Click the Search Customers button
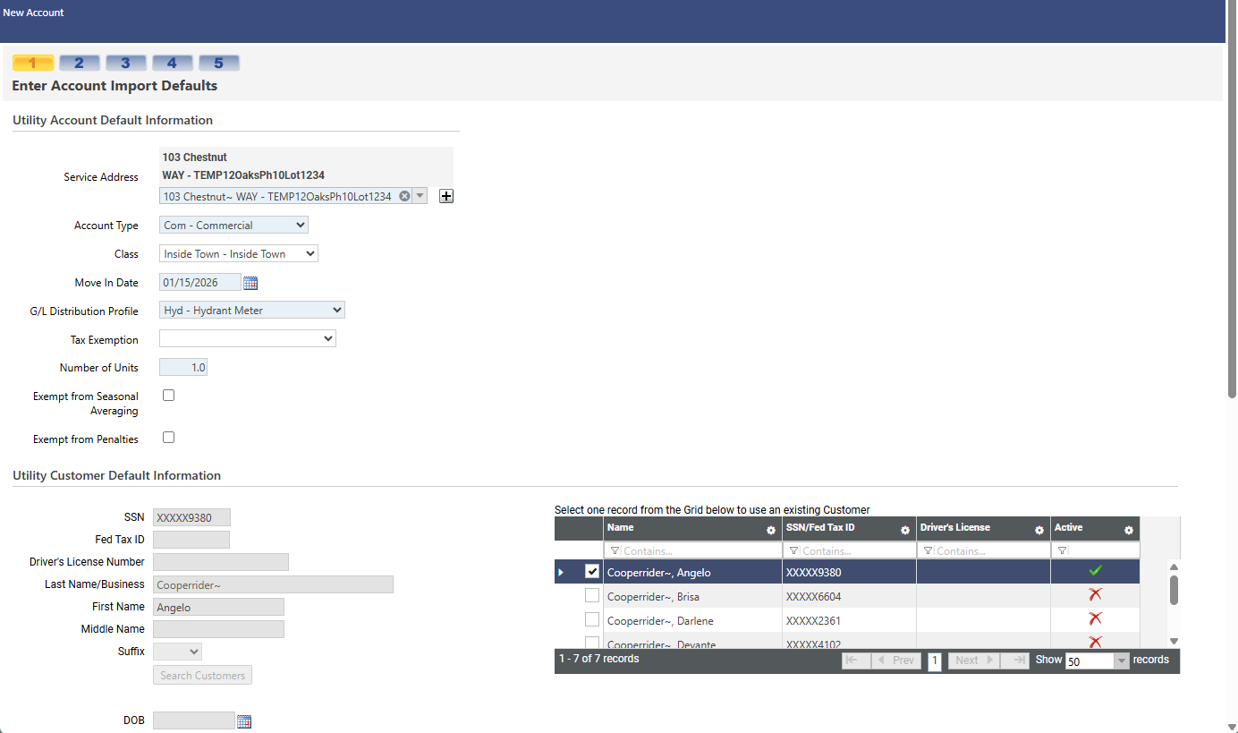Image resolution: width=1238 pixels, height=733 pixels. (x=202, y=676)
